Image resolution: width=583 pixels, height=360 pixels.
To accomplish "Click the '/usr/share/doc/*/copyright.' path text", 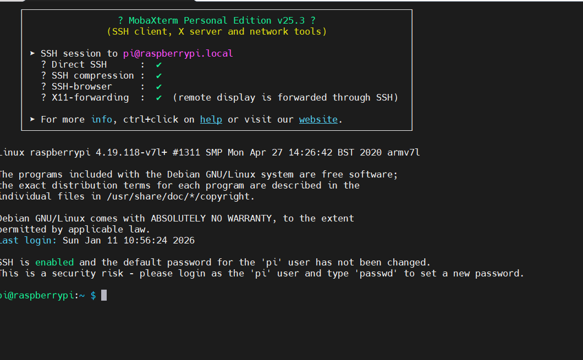I will [181, 197].
